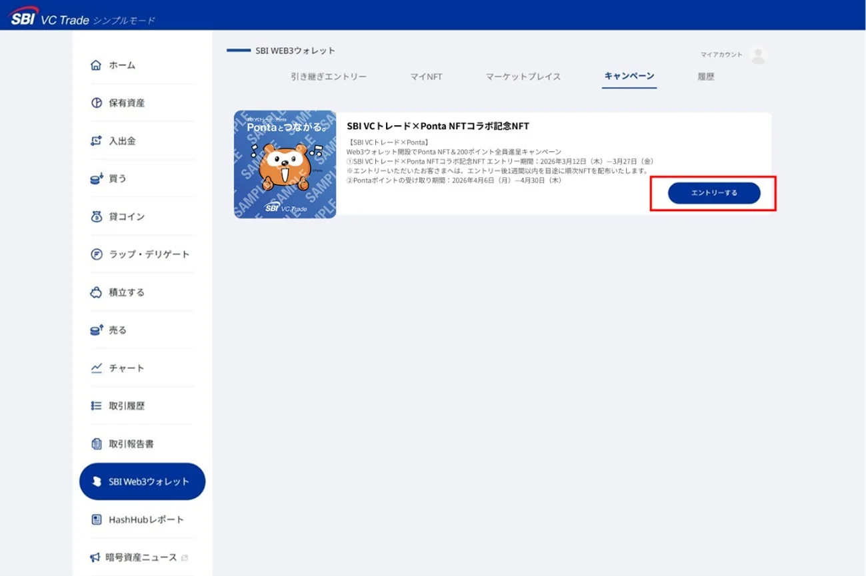Select the 履歴 tab
866x576 pixels.
(705, 77)
